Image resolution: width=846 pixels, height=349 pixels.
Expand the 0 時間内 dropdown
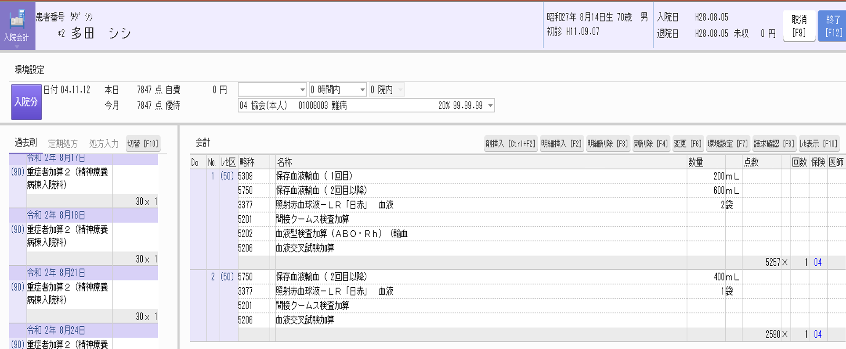[x=337, y=90]
